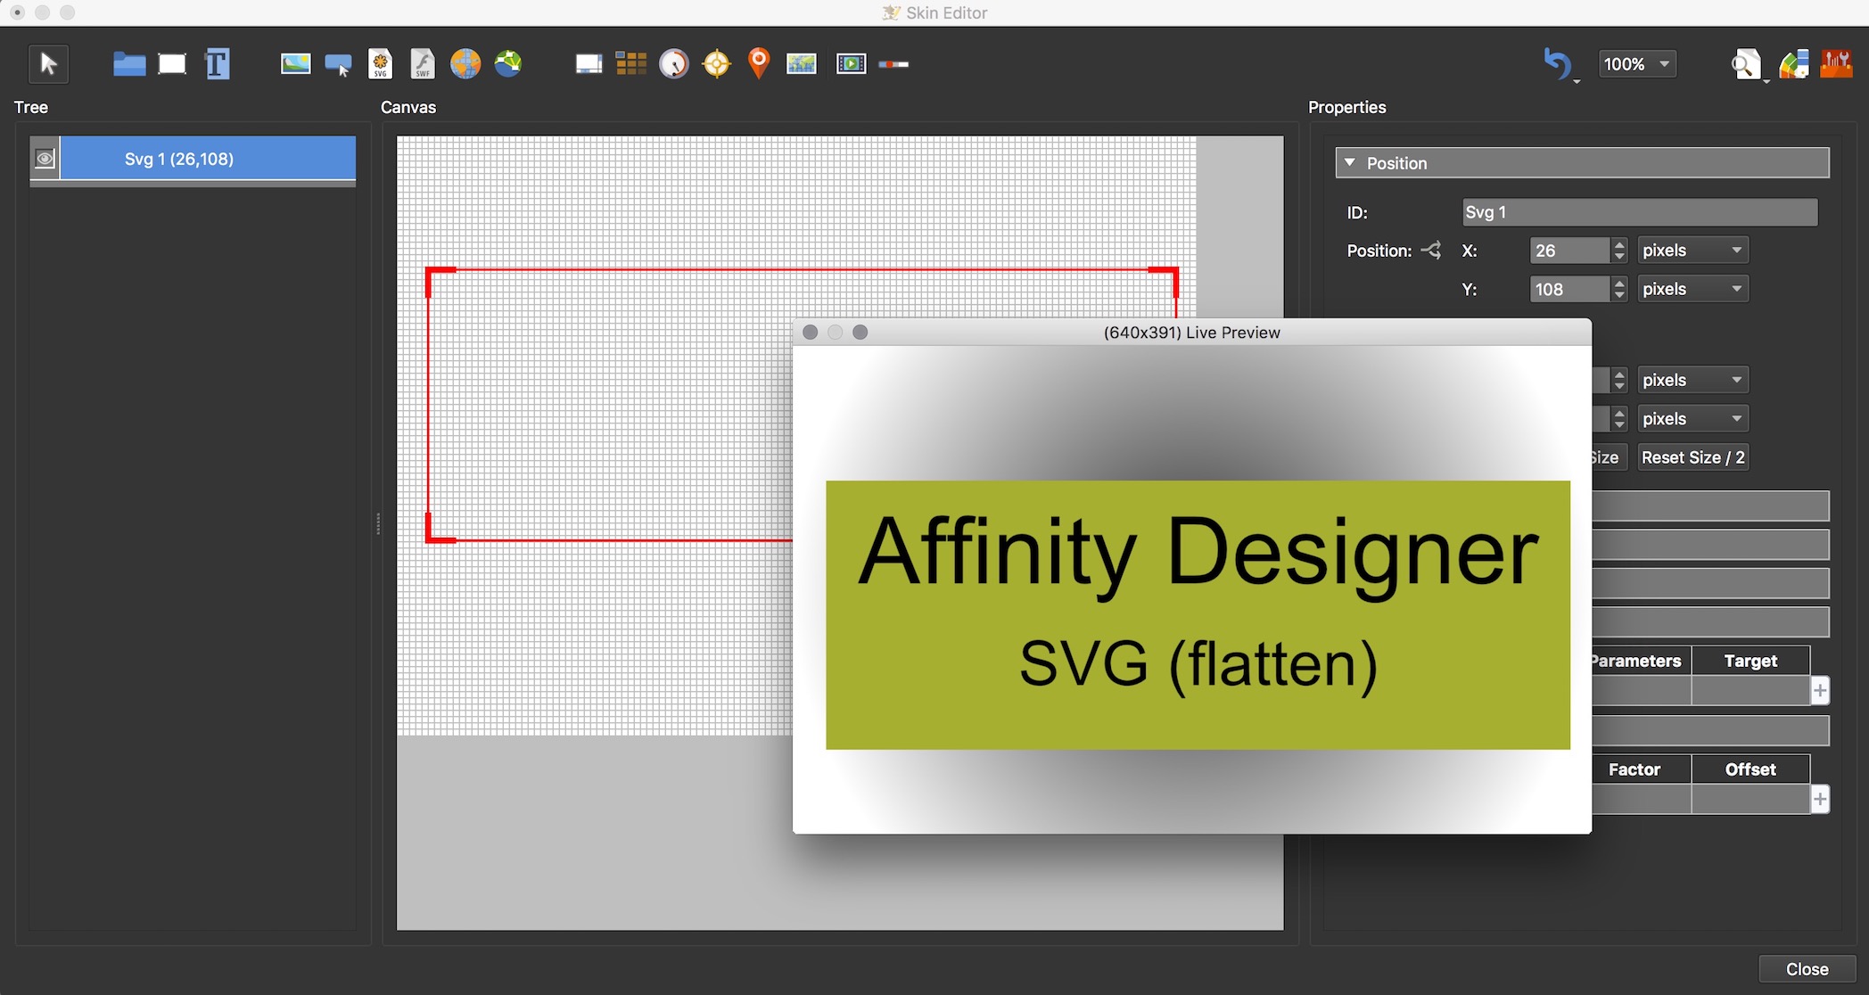1869x995 pixels.
Task: Add a map element
Action: (x=801, y=64)
